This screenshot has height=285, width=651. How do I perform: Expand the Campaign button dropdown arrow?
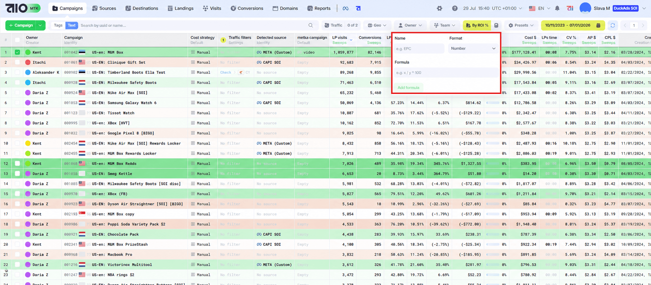41,25
